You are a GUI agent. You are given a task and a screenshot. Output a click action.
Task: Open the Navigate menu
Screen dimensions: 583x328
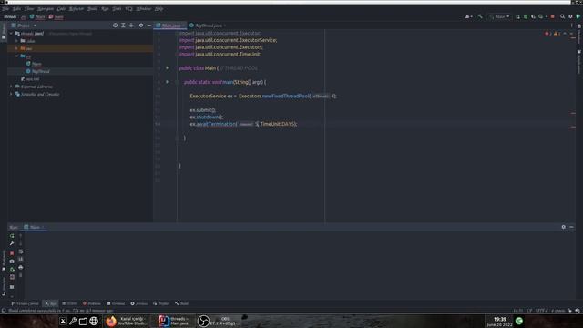(x=46, y=8)
